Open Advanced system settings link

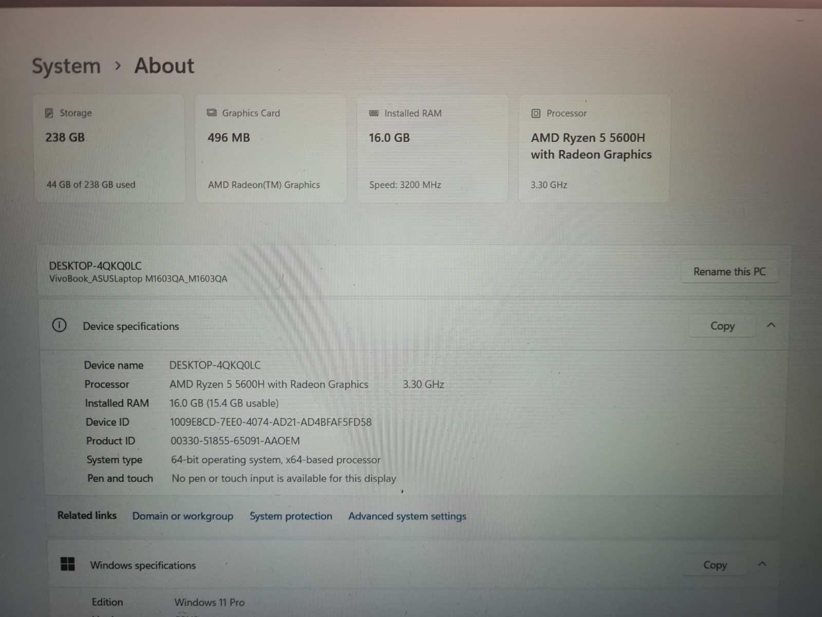[x=407, y=516]
